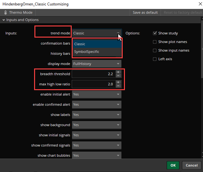Collapse the Inputs and Options section
203x172 pixels.
point(4,20)
